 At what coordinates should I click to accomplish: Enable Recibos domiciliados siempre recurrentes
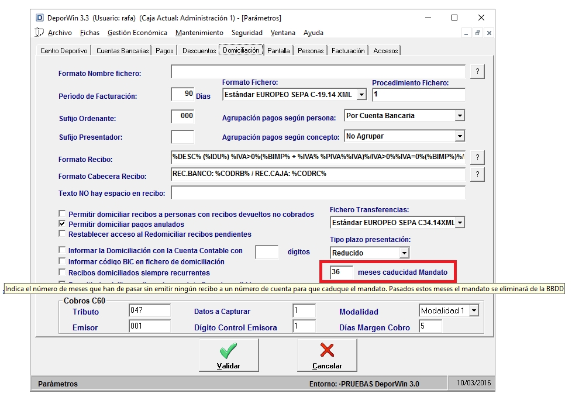click(63, 272)
